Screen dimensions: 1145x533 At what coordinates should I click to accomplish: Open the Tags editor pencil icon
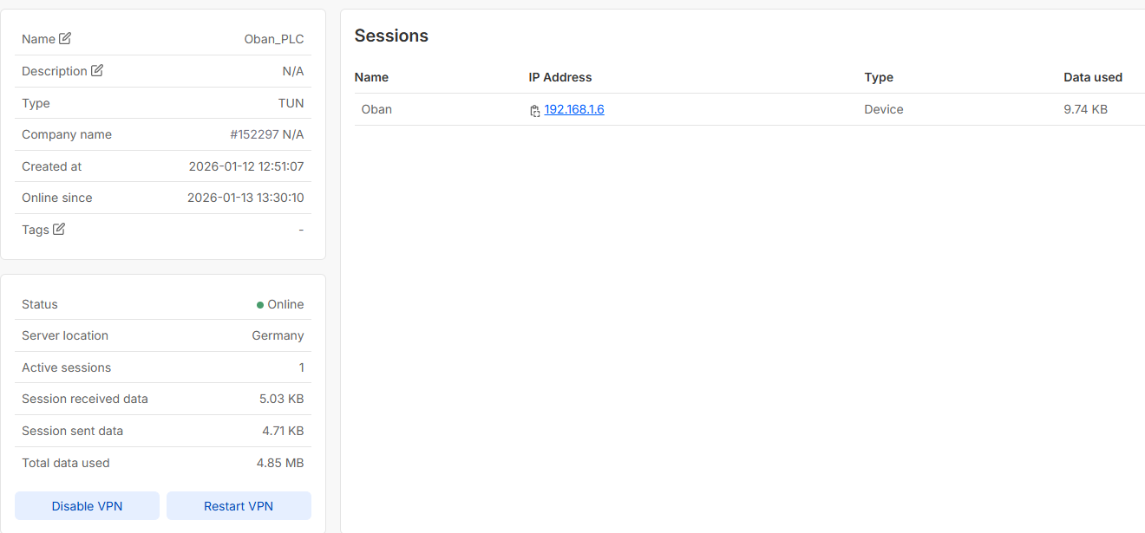point(59,230)
